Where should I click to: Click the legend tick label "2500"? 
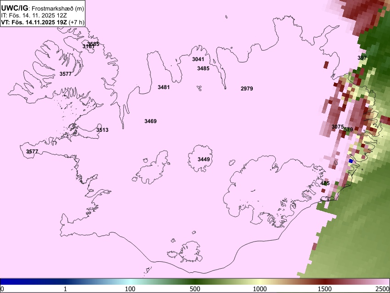tap(383, 289)
